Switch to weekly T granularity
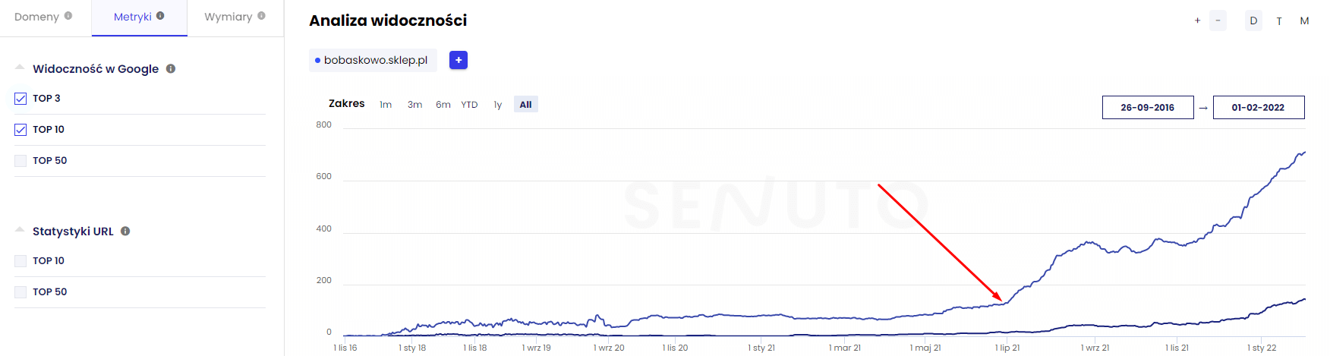 (x=1279, y=21)
